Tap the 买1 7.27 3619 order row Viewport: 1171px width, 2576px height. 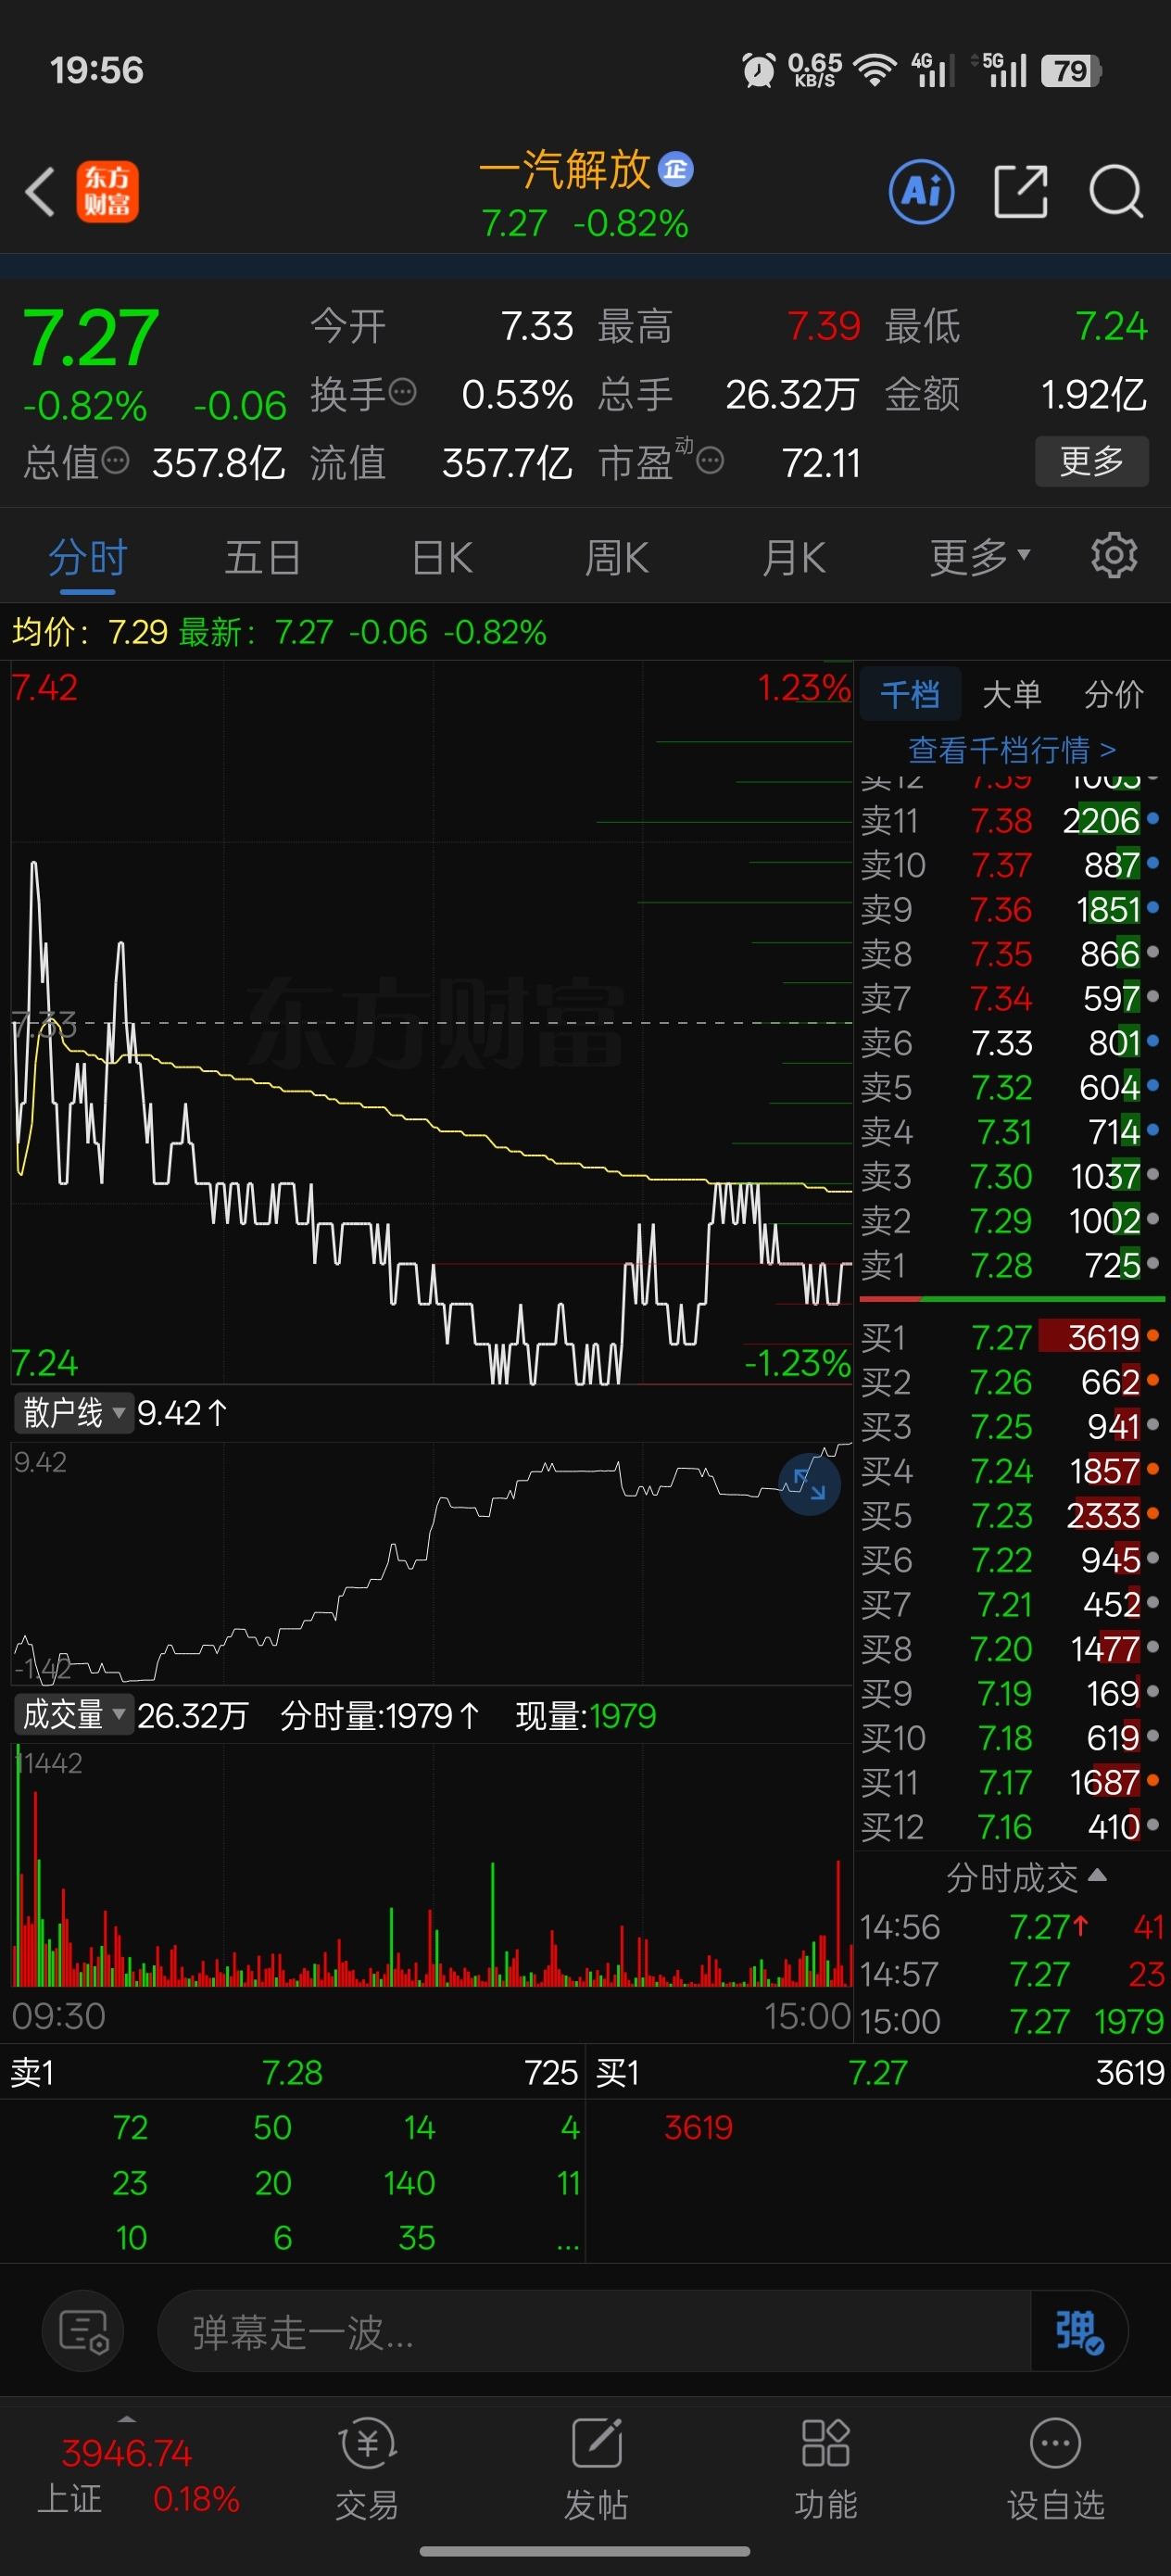pyautogui.click(x=1011, y=1337)
